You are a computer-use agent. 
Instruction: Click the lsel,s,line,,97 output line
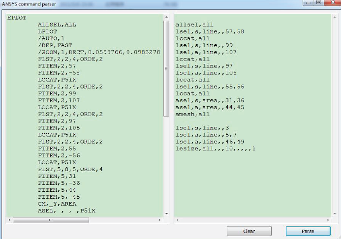204,66
